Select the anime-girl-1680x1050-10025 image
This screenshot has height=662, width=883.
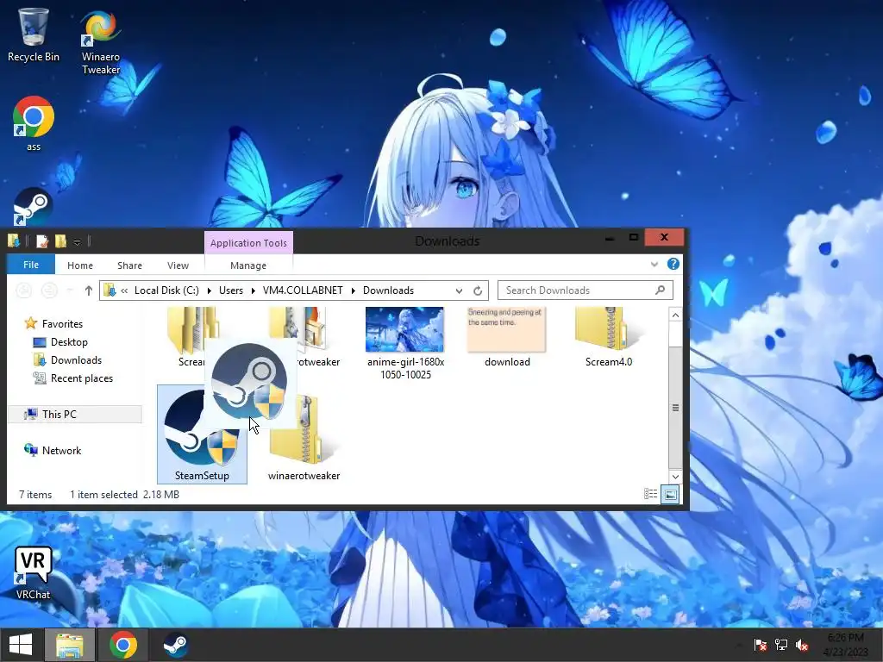click(x=405, y=343)
